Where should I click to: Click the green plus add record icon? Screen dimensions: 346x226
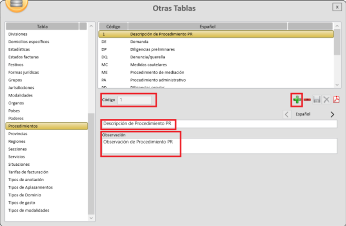click(297, 100)
